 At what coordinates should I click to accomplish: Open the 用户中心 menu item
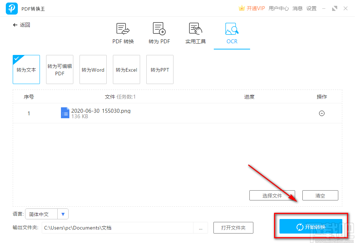[x=279, y=8]
